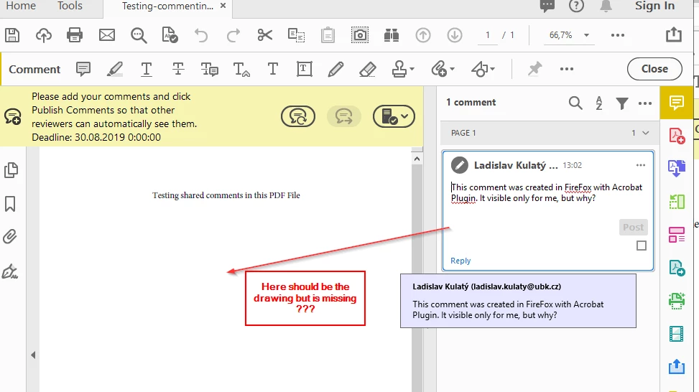The width and height of the screenshot is (699, 392).
Task: Open Comment tool in right sidebar
Action: click(x=676, y=103)
